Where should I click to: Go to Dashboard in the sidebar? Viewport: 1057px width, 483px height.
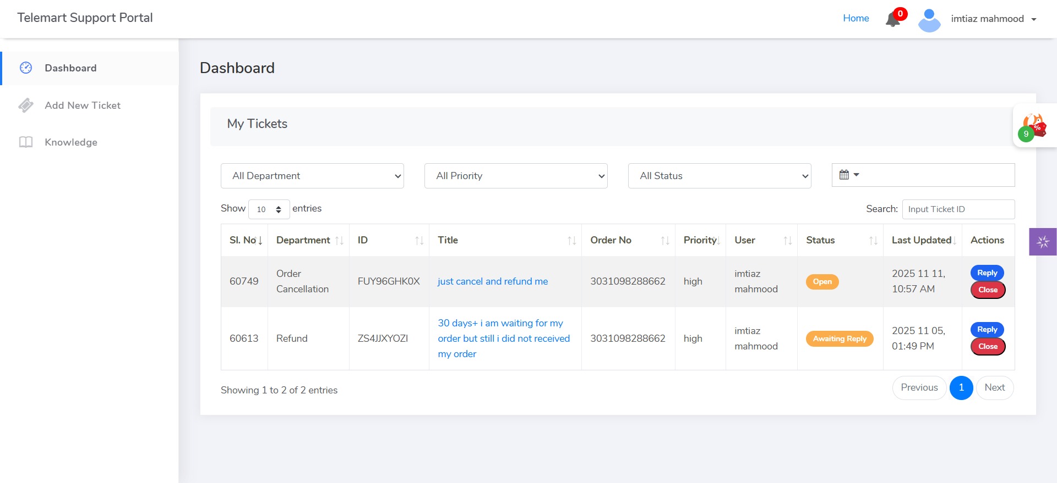89,68
